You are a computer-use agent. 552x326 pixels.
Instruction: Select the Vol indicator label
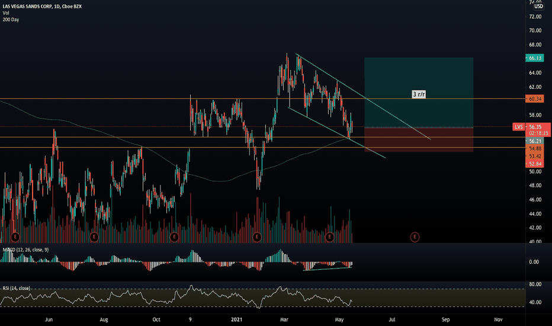click(x=6, y=13)
